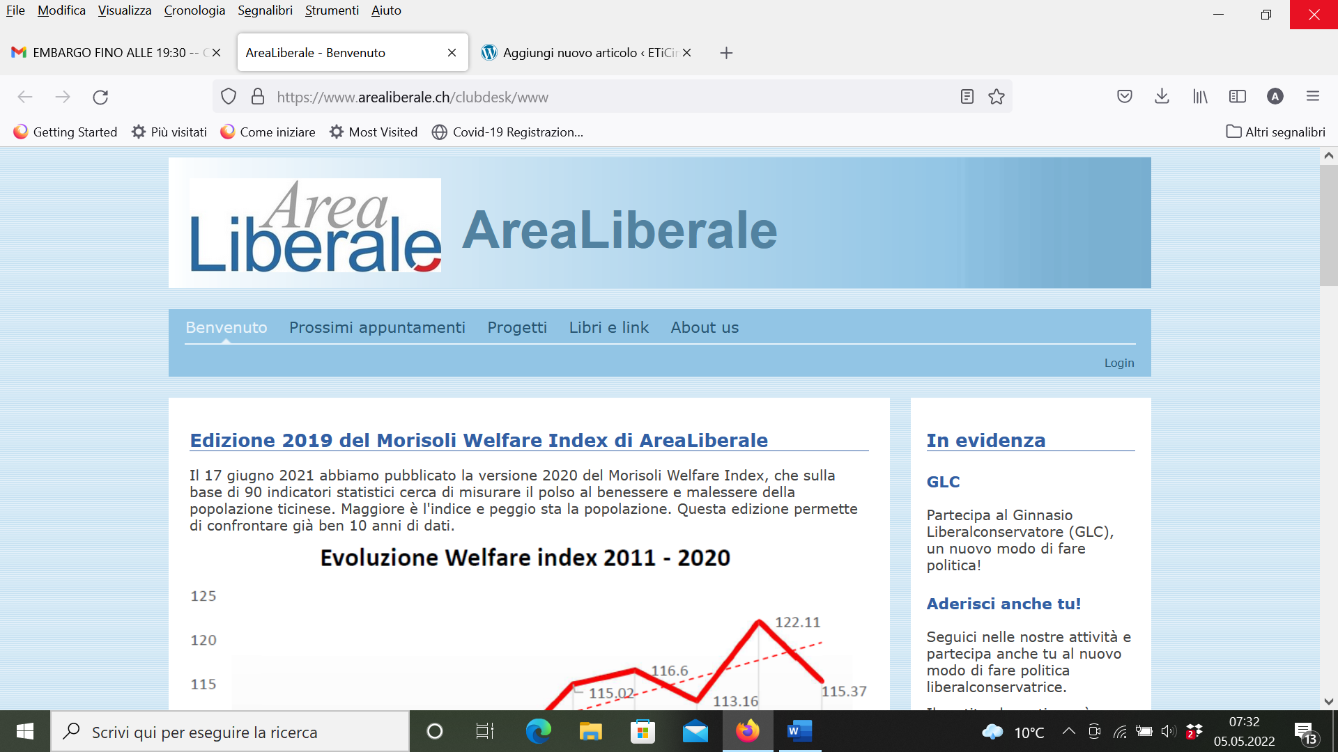Open Come iniziare bookmark
This screenshot has width=1338, height=752.
pos(268,132)
